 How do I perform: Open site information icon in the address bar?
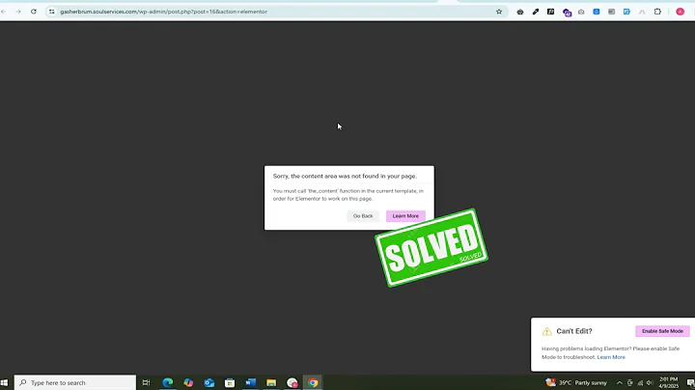(52, 12)
